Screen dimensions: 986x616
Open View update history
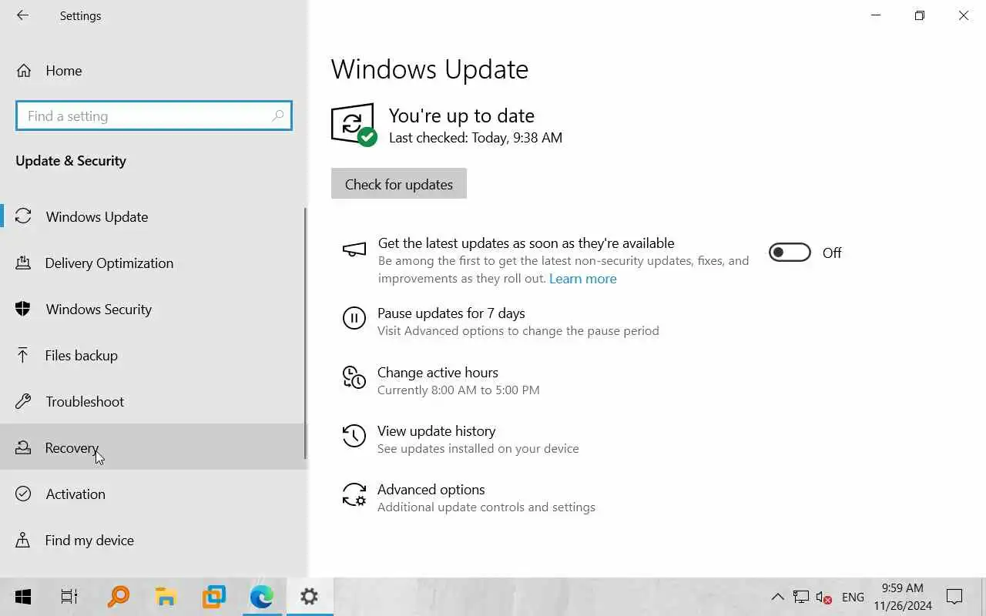(436, 431)
